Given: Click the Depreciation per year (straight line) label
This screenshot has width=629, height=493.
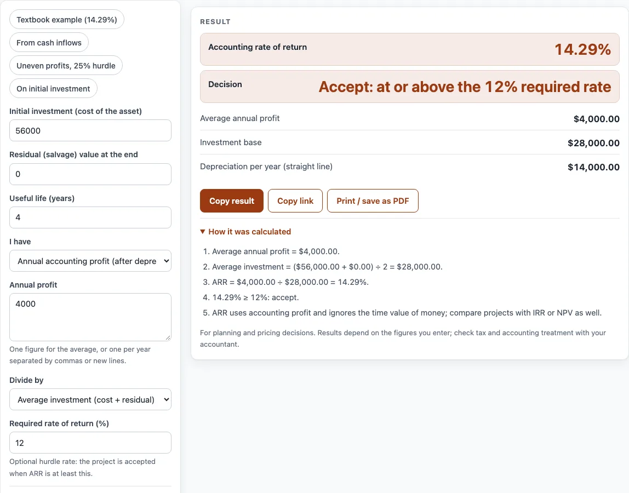Looking at the screenshot, I should click(266, 167).
